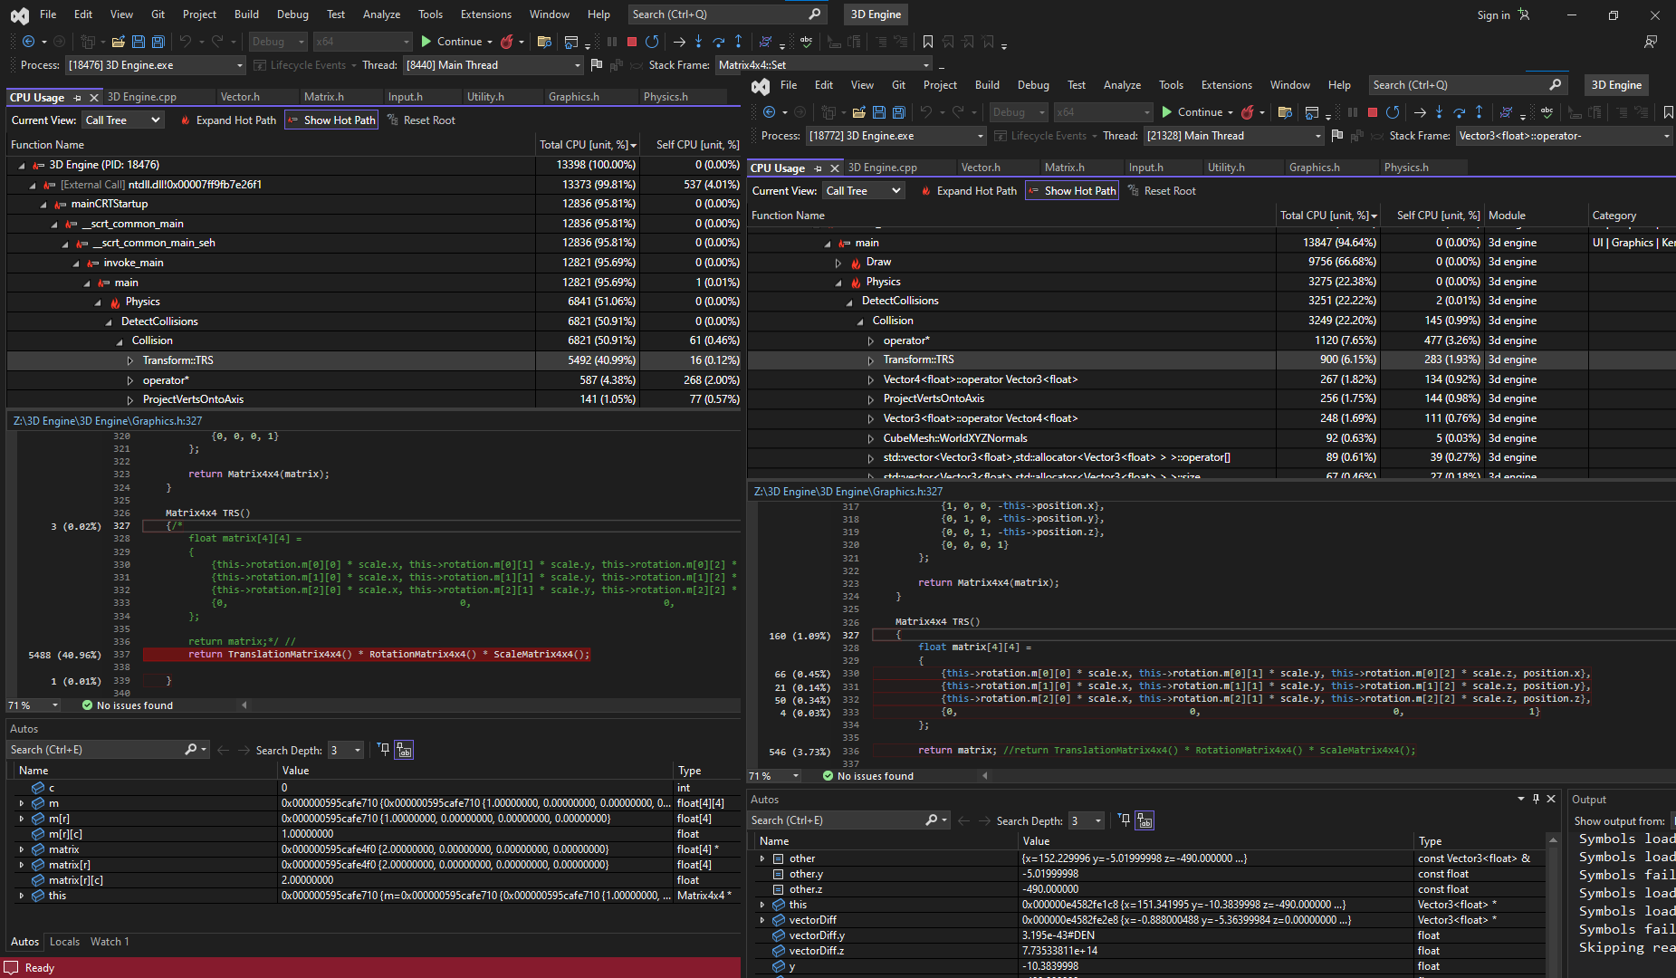The width and height of the screenshot is (1676, 978).
Task: Expand Draw node in right call tree
Action: click(x=838, y=263)
